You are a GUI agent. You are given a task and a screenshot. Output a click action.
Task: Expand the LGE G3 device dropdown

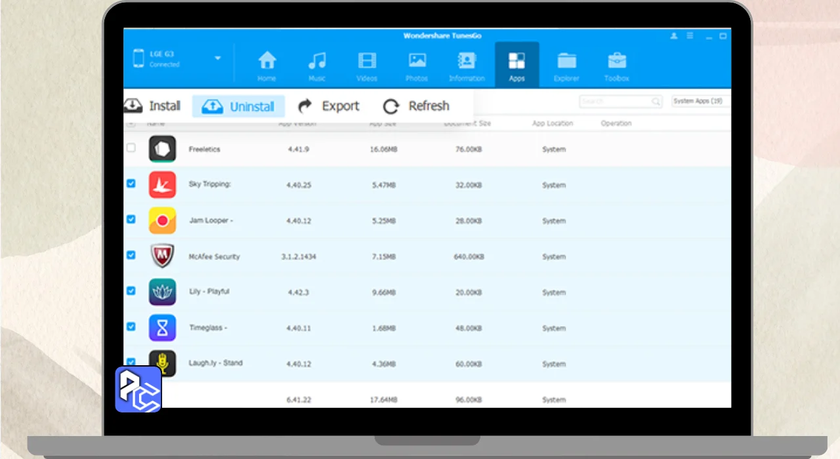click(218, 58)
